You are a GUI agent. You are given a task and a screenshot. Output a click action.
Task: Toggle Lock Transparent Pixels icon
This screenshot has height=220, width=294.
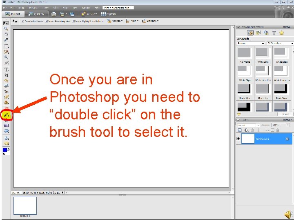tap(272, 130)
